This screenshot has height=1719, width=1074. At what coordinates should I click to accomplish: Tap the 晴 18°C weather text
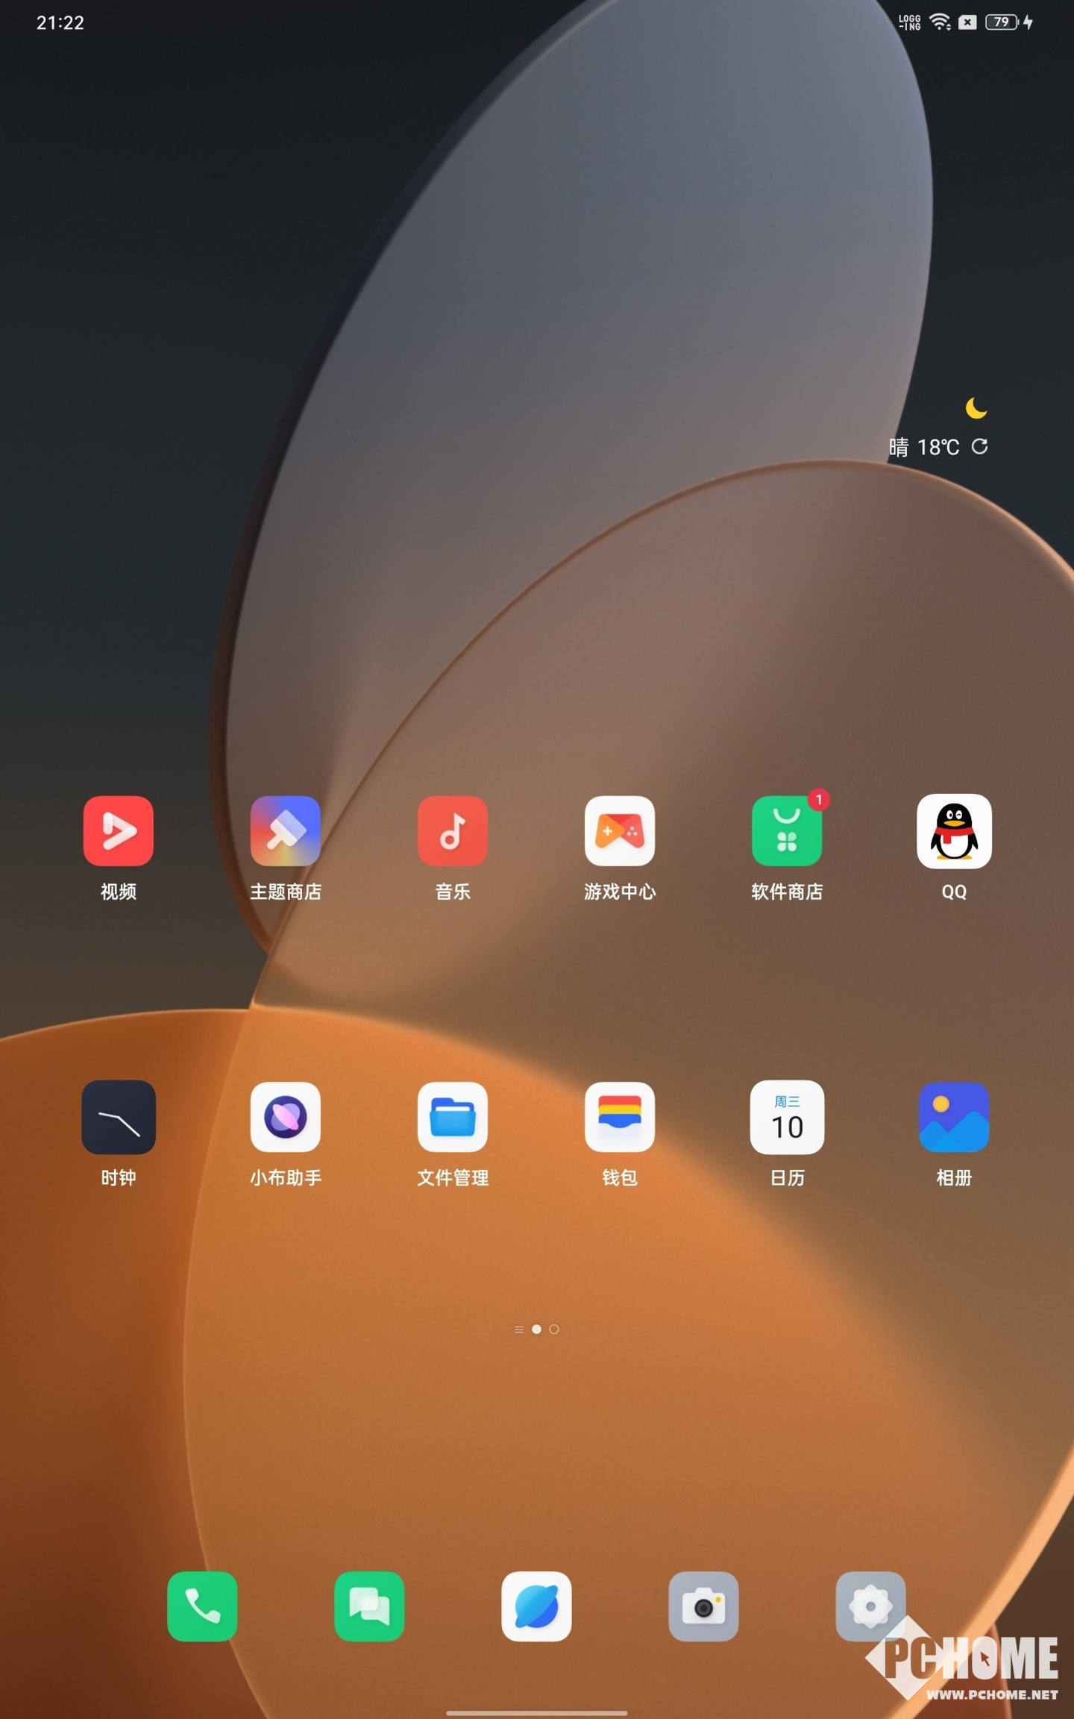(923, 447)
